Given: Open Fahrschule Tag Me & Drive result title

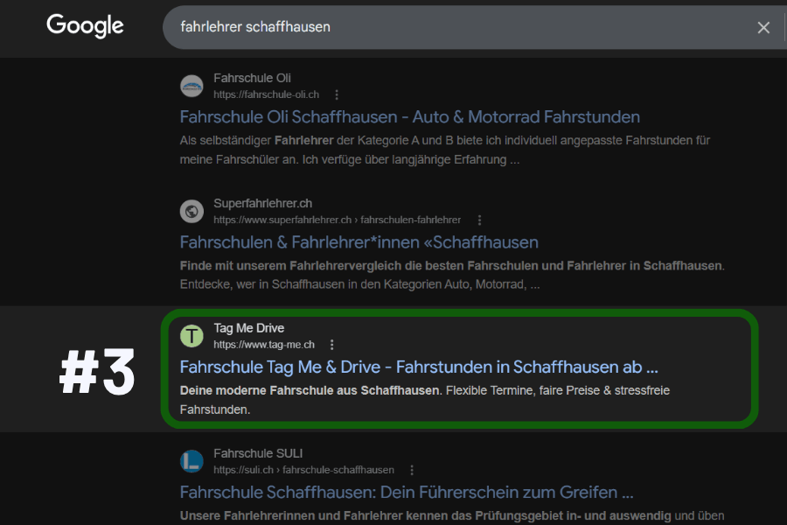Looking at the screenshot, I should click(x=419, y=367).
